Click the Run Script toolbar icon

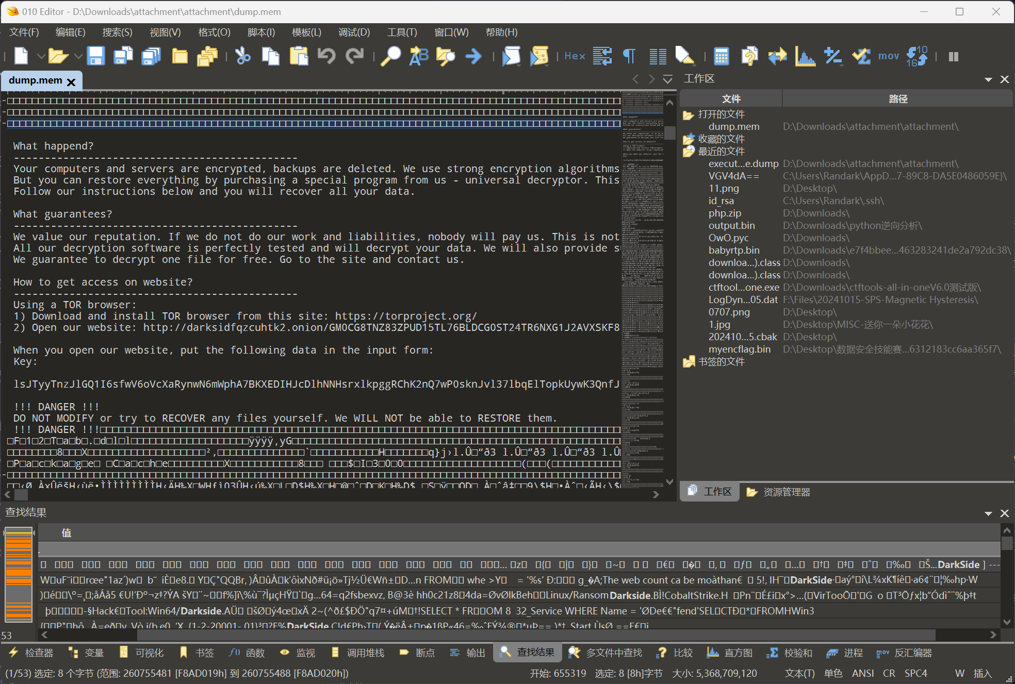(x=511, y=56)
